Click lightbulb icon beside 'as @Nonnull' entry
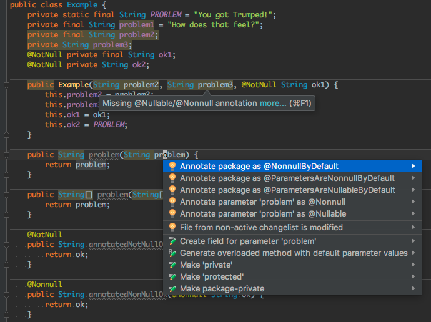The width and height of the screenshot is (431, 322). (172, 202)
